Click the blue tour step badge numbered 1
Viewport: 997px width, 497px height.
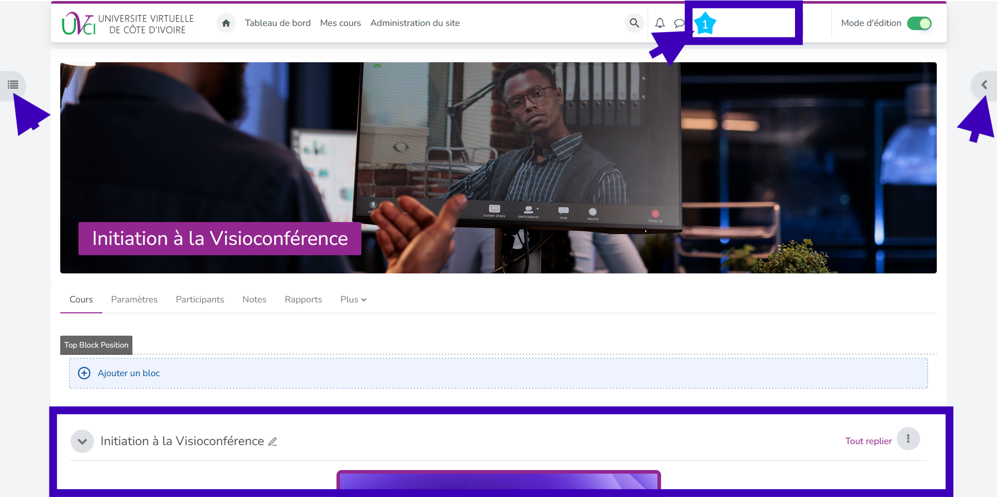click(705, 24)
